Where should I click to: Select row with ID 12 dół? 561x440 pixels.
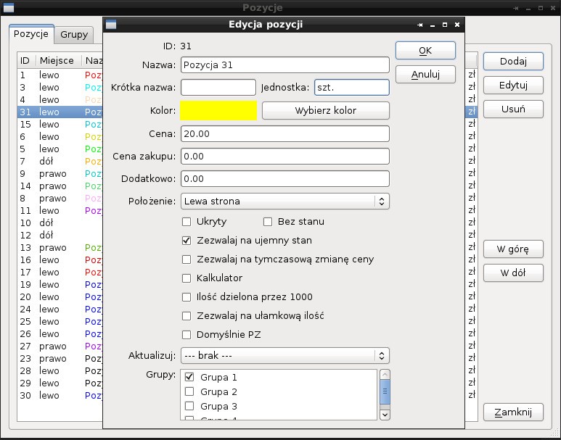tap(60, 235)
